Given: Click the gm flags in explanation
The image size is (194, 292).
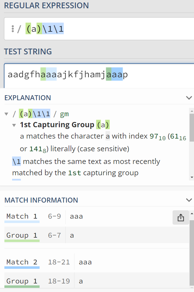Looking at the screenshot, I should tap(64, 114).
